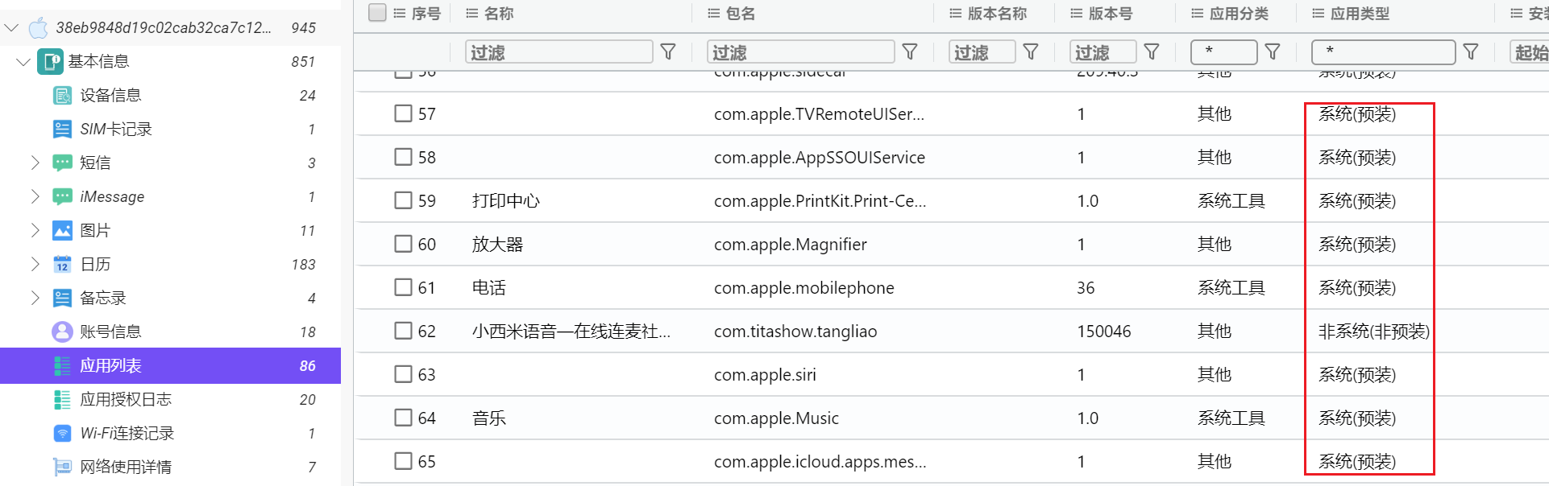1549x486 pixels.
Task: Check the box for row 65
Action: [x=403, y=461]
